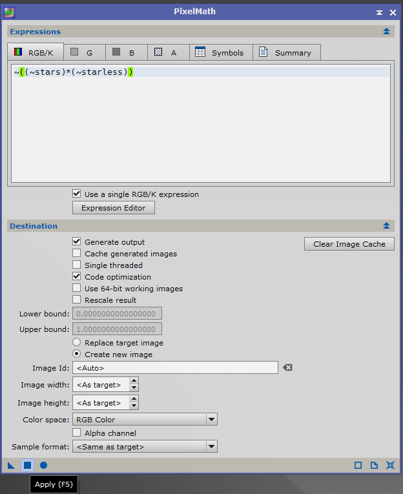403x494 pixels.
Task: Toggle Use a single RGB/K expression
Action: coord(77,194)
